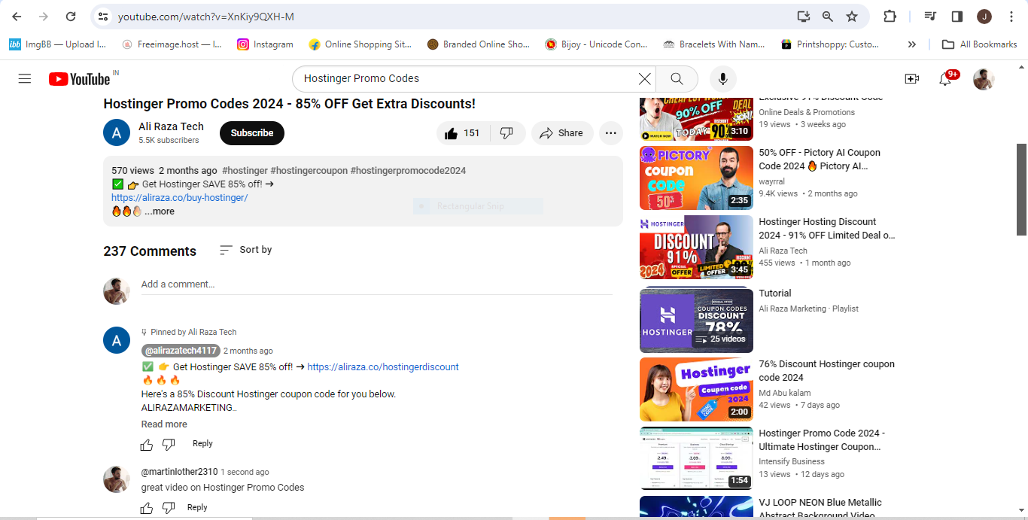Click the @martinlother2310 username
The width and height of the screenshot is (1028, 520).
tap(179, 472)
